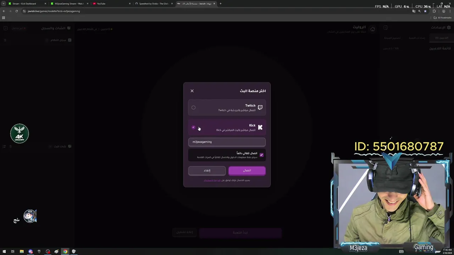Viewport: 454px width, 255px height.
Task: Close the Speedtest by Ookla tab
Action: 172,4
